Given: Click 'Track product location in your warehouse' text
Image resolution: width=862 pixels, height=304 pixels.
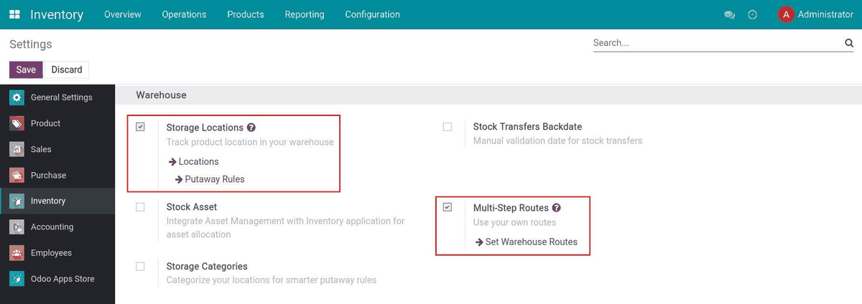Looking at the screenshot, I should (250, 142).
